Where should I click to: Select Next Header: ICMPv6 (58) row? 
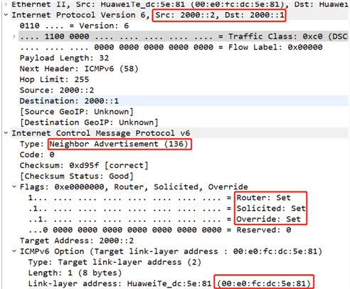79,68
